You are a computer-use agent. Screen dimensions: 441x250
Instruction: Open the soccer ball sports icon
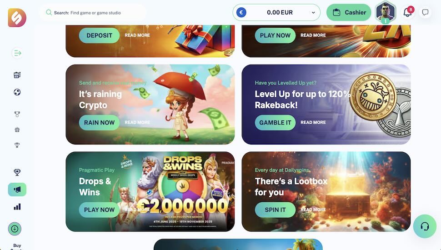(x=17, y=92)
